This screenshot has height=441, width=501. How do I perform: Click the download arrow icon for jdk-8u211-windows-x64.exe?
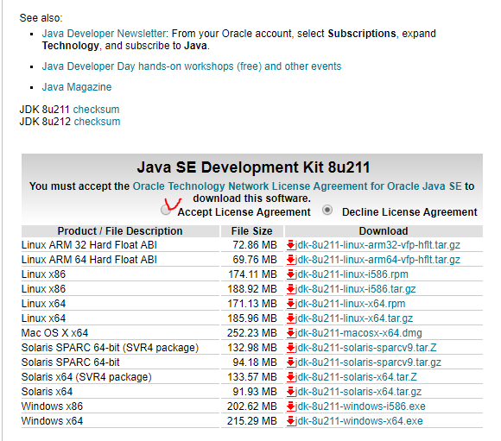(x=290, y=421)
